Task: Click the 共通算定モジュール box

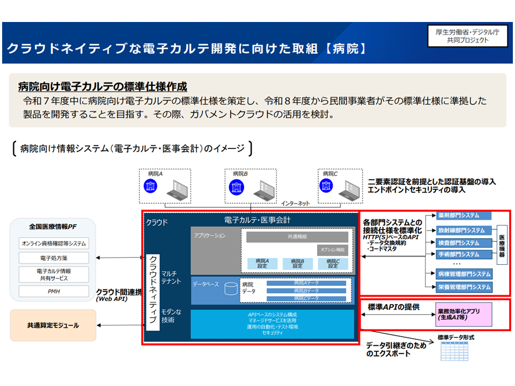Action: pyautogui.click(x=53, y=325)
